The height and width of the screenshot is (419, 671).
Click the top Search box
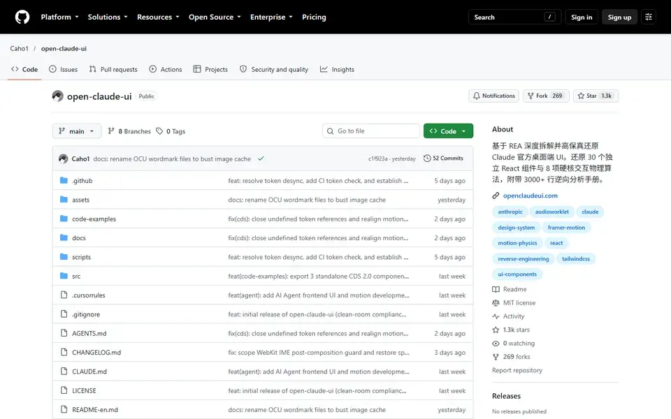pyautogui.click(x=514, y=17)
